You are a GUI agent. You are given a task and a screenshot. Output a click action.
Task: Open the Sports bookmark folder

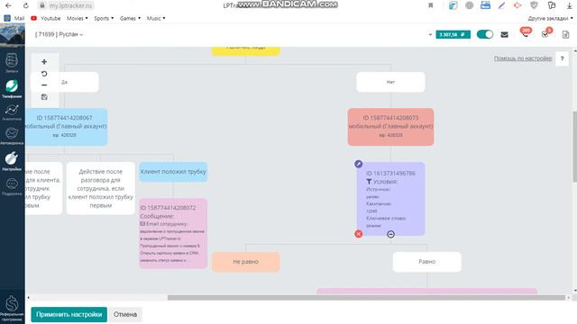pos(104,18)
